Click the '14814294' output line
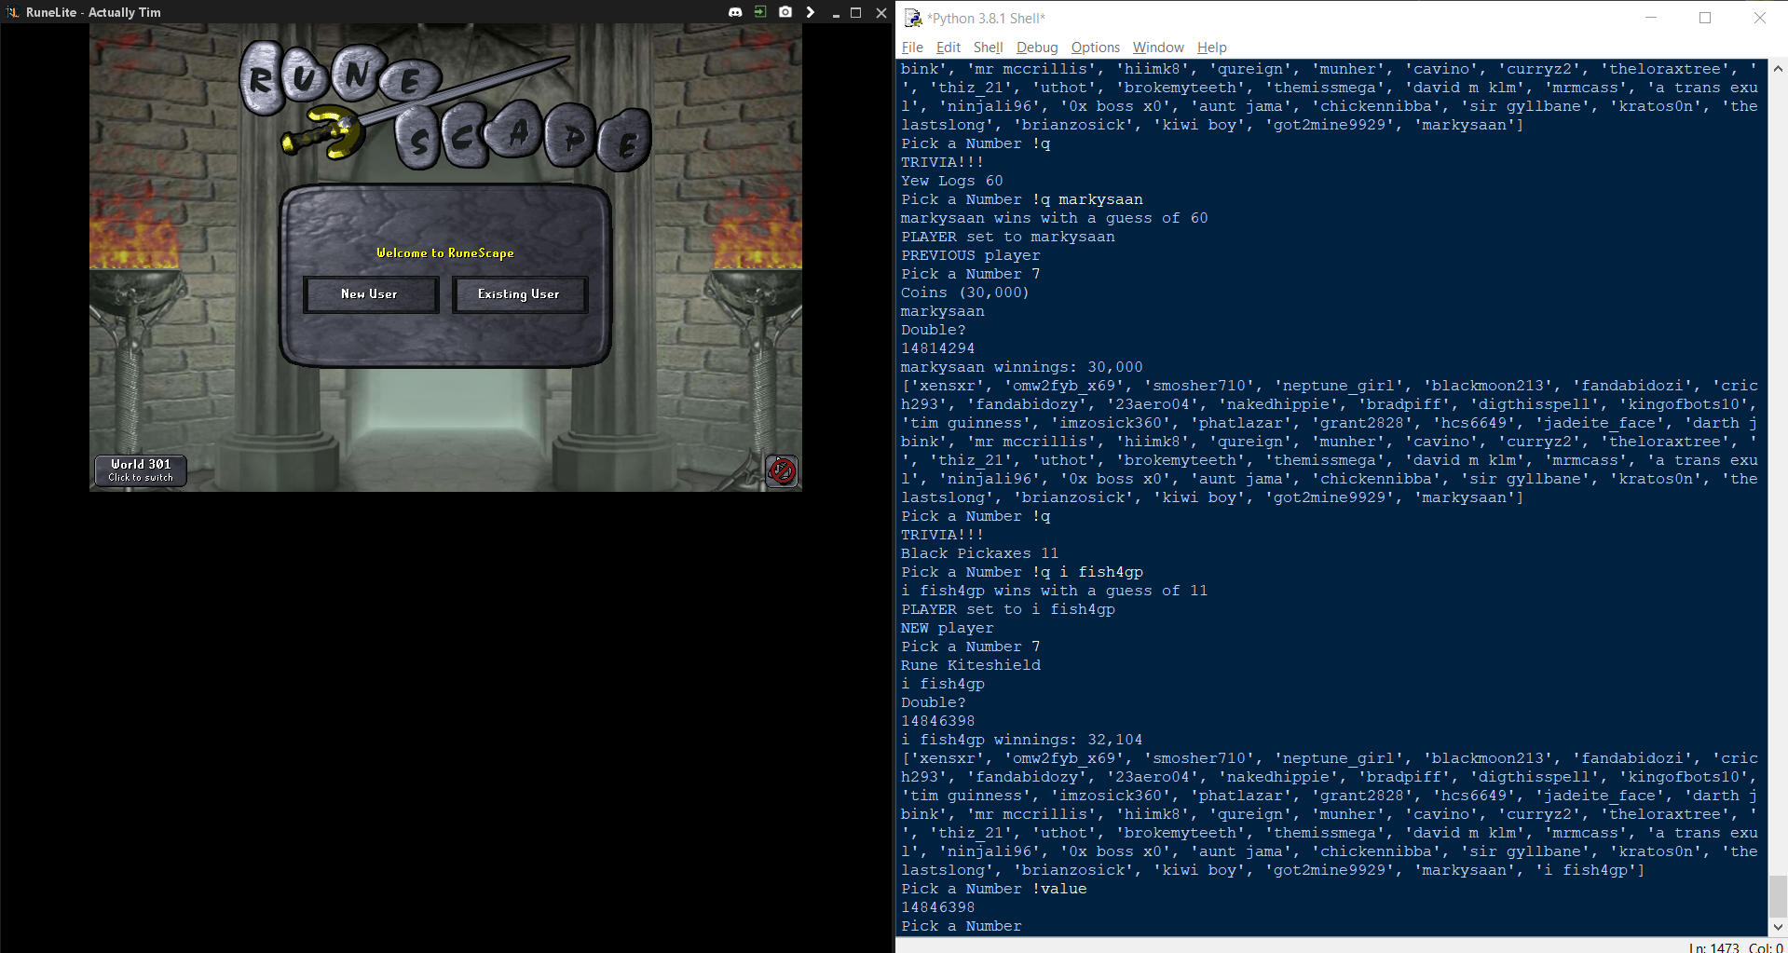1788x953 pixels. point(938,348)
